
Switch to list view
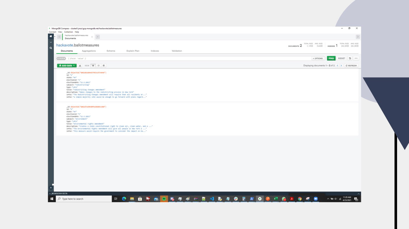[93, 65]
